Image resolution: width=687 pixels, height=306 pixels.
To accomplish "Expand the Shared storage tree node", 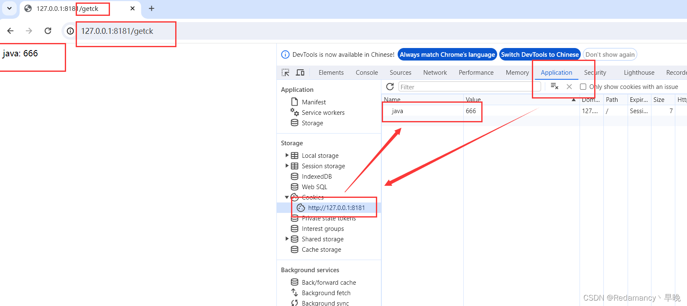I will [x=287, y=239].
